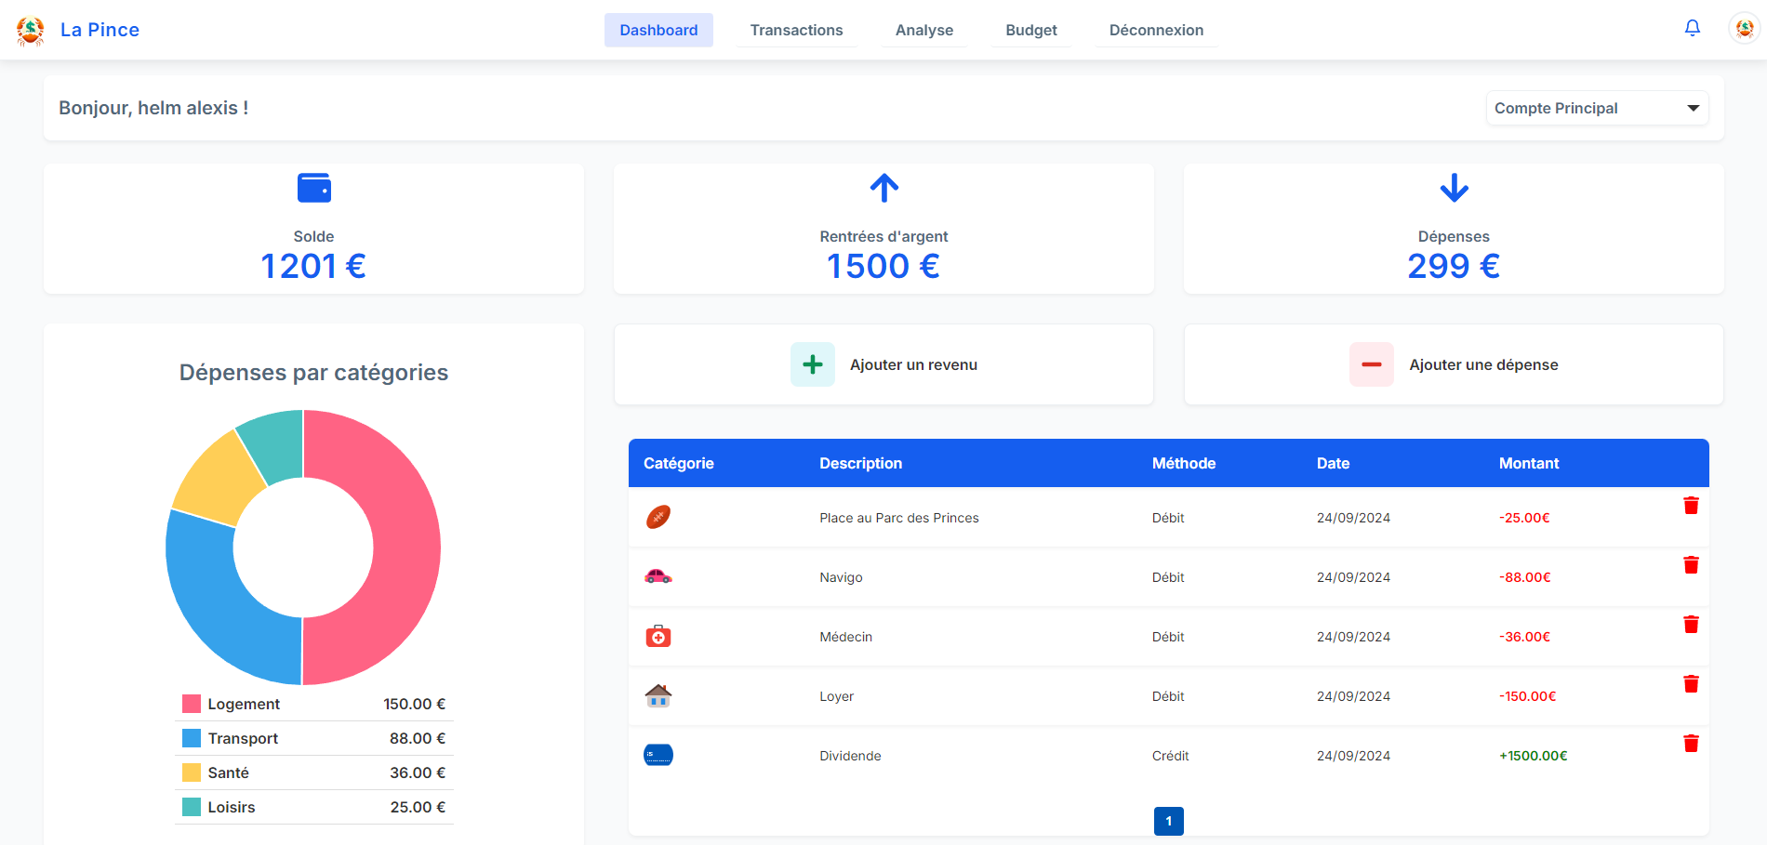
Task: Click the card icon on Dividende row
Action: coord(658,755)
